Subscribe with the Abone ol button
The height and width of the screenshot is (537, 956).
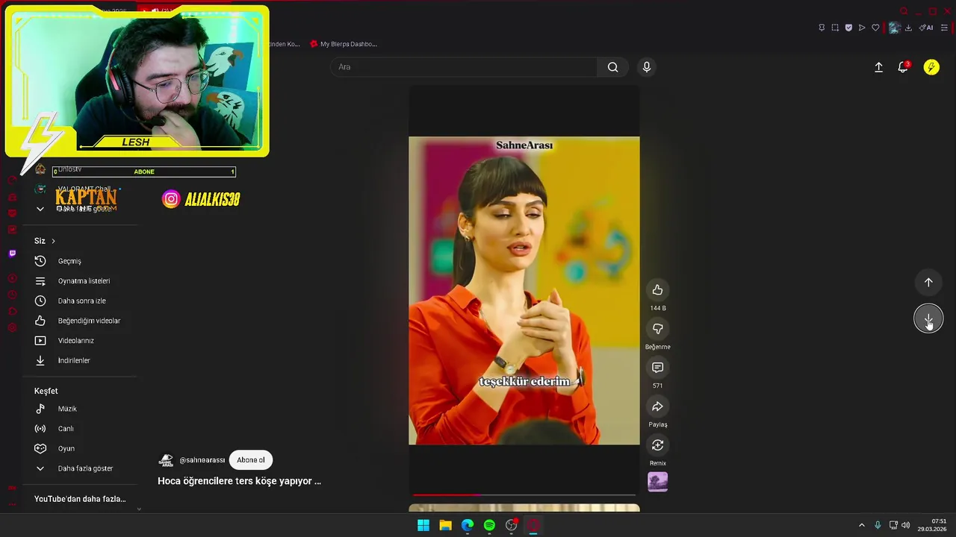click(251, 460)
